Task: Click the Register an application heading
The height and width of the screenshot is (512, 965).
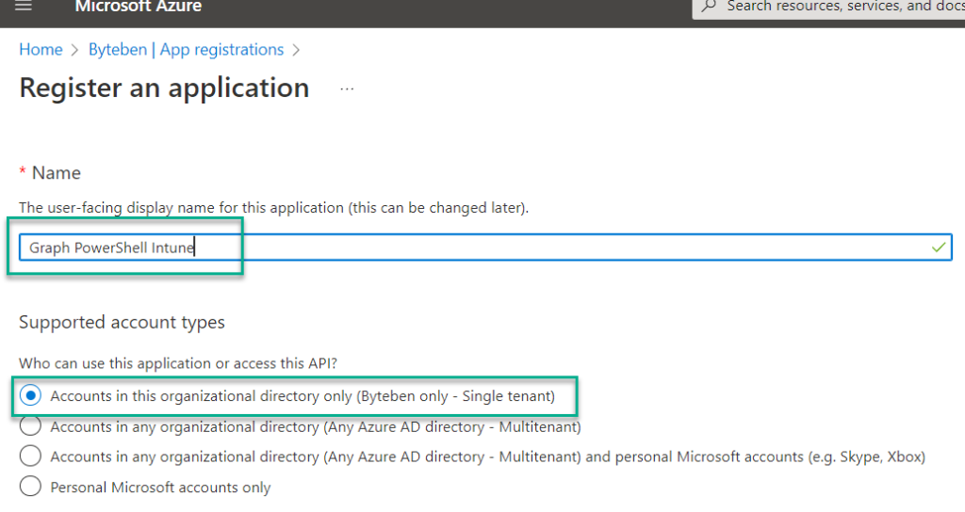Action: pos(164,88)
